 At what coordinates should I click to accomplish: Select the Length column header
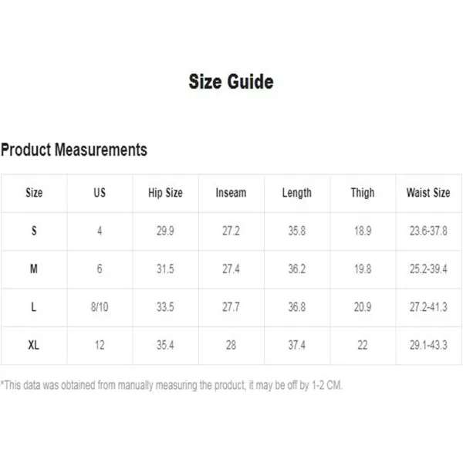[x=297, y=193]
